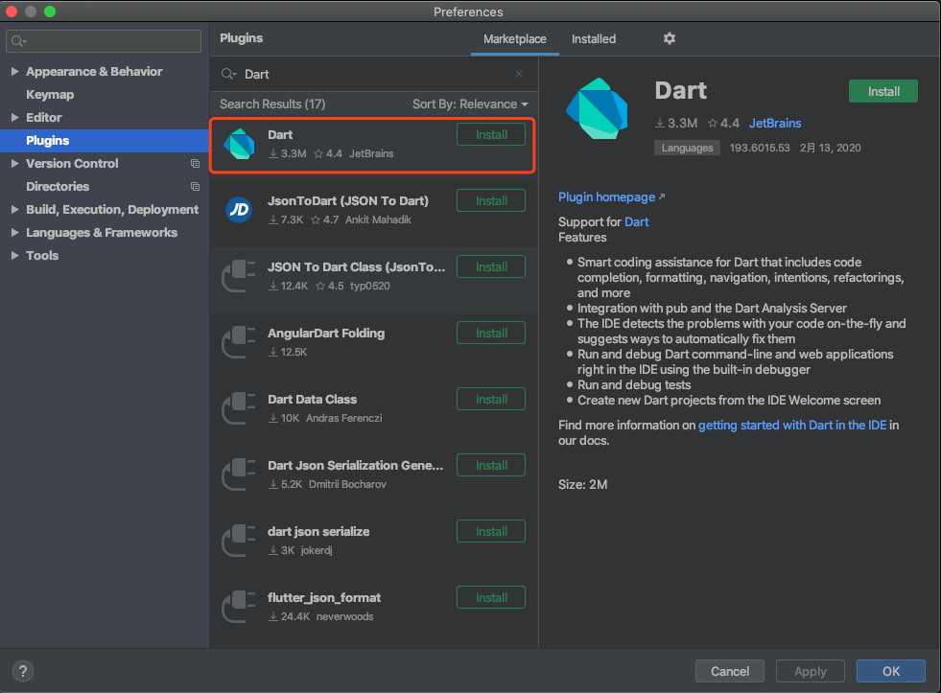
Task: Clear the Dart plugin search text
Action: 519,74
